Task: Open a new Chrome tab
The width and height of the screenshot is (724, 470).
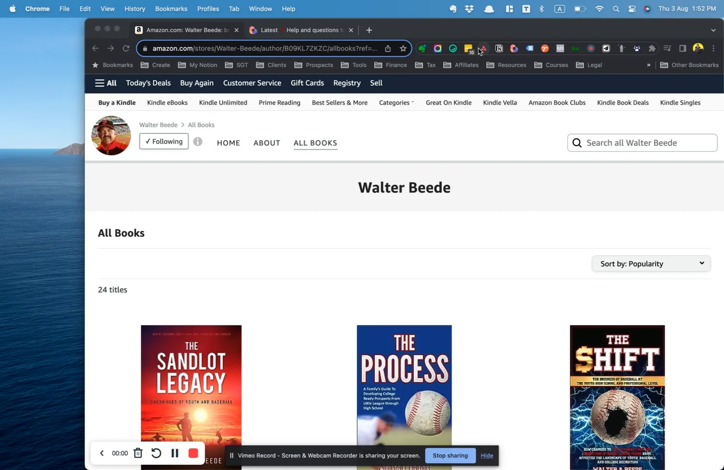Action: tap(369, 30)
